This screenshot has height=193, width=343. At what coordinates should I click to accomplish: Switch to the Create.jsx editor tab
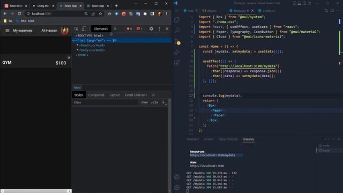tap(267, 11)
